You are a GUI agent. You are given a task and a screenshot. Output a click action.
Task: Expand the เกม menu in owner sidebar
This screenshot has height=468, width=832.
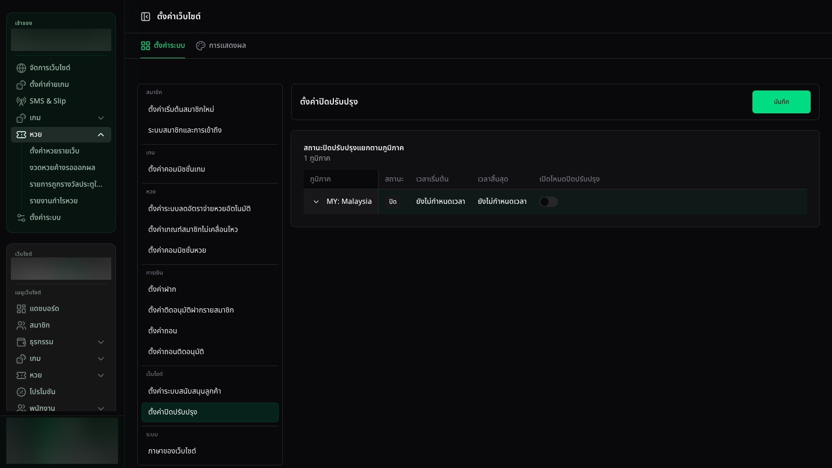coord(101,118)
